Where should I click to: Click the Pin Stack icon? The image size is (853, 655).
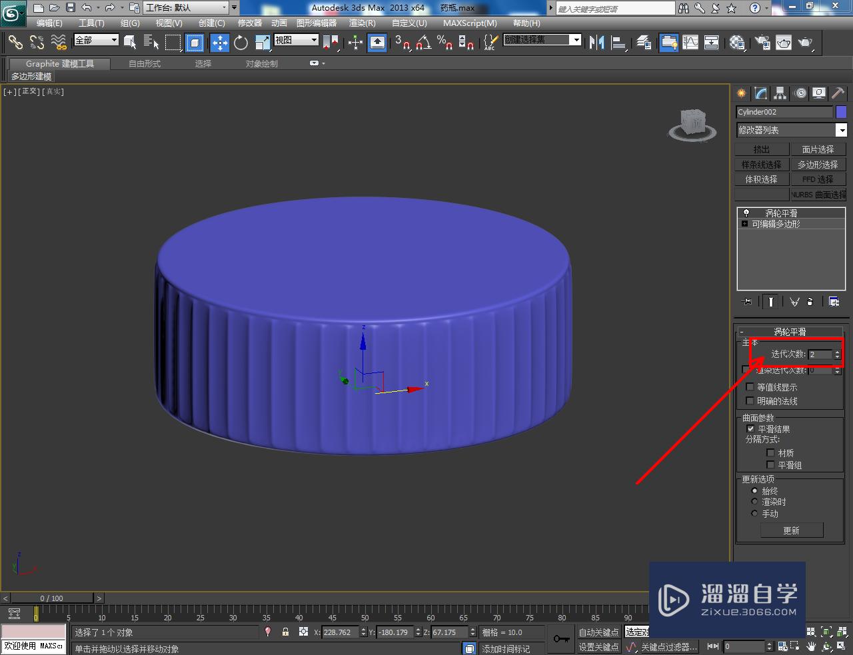click(x=747, y=302)
